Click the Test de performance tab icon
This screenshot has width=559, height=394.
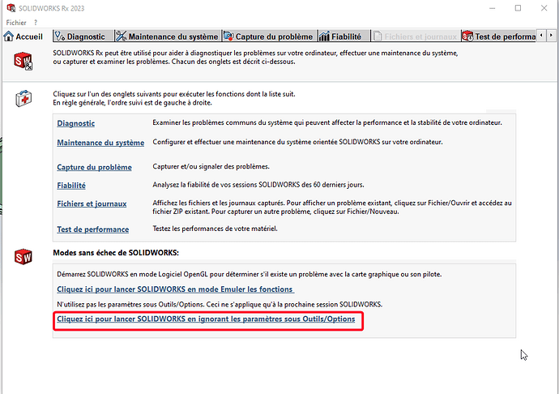tap(467, 36)
